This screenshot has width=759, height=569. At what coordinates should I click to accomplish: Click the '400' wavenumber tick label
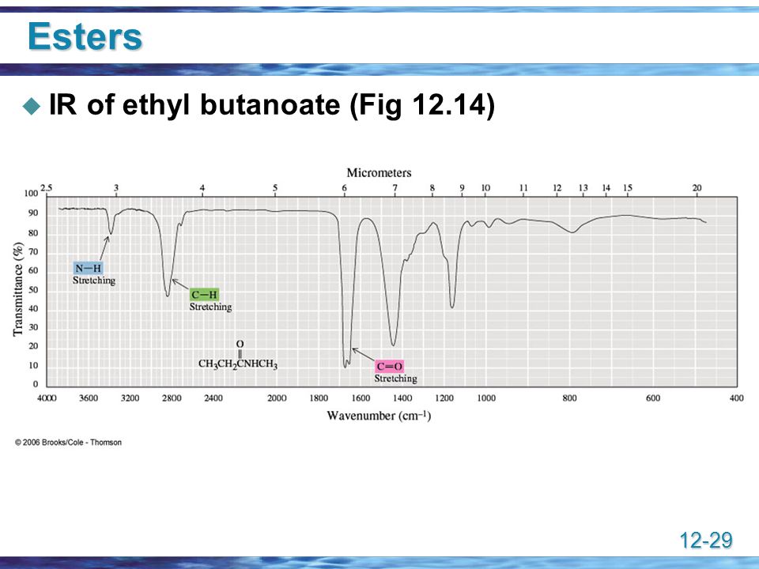(x=736, y=398)
